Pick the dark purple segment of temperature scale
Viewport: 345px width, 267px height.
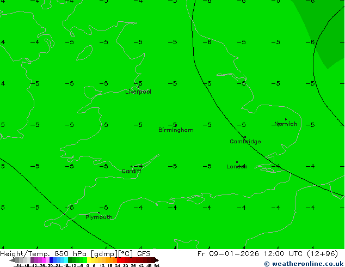click(x=32, y=260)
